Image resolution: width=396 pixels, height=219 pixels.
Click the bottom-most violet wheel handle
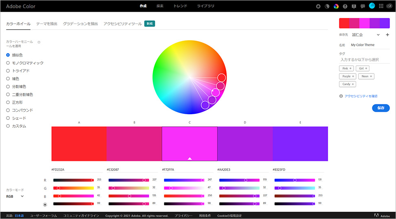click(205, 105)
